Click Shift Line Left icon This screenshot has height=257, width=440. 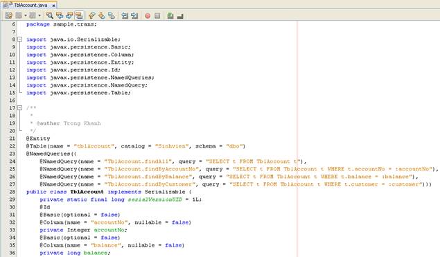pos(125,16)
